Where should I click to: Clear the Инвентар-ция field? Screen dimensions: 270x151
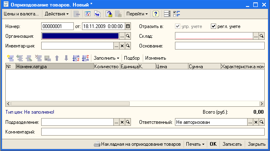pos(122,46)
